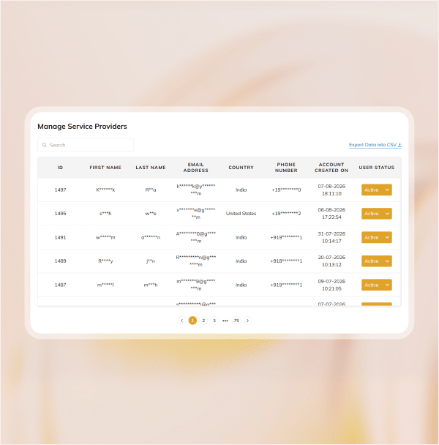This screenshot has width=439, height=445.
Task: Open Active status dropdown for ID 1491
Action: [x=377, y=237]
